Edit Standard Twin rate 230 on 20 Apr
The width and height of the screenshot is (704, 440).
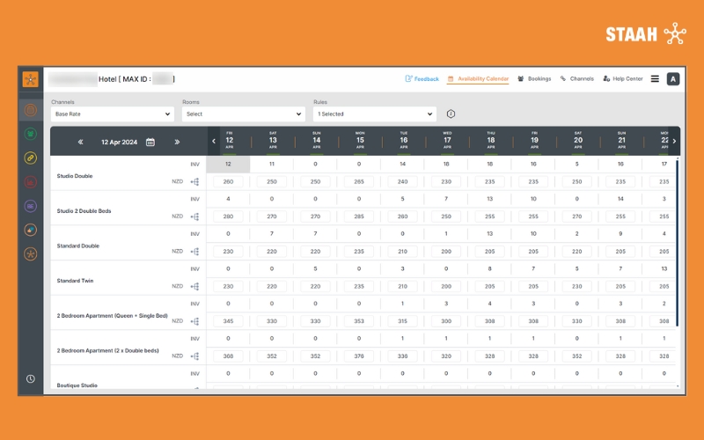576,286
